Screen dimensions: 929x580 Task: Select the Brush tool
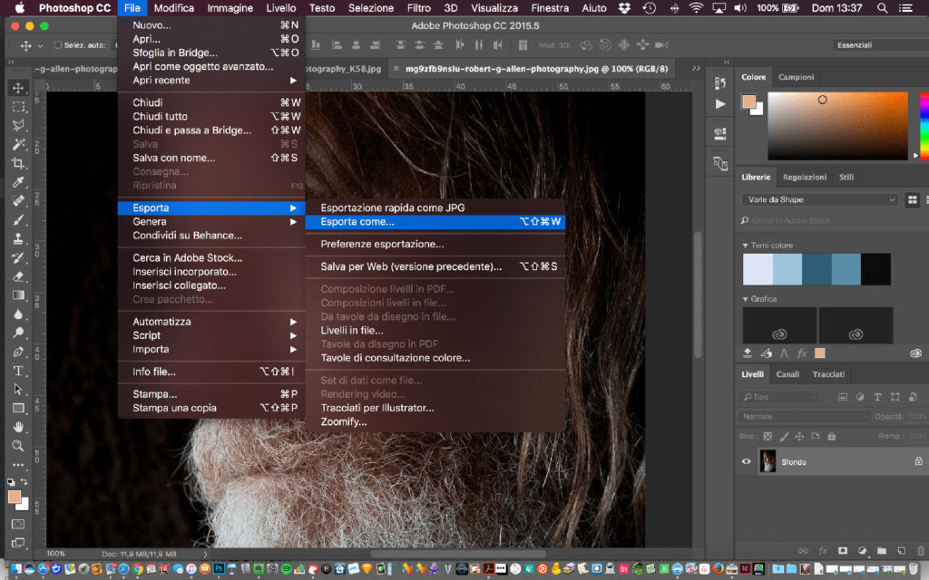tap(18, 220)
